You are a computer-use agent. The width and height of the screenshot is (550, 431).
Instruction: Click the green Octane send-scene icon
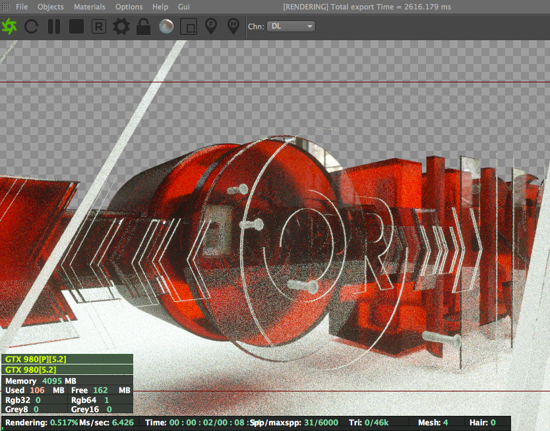point(9,26)
